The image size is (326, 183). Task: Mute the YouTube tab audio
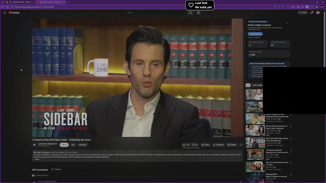coord(41,2)
